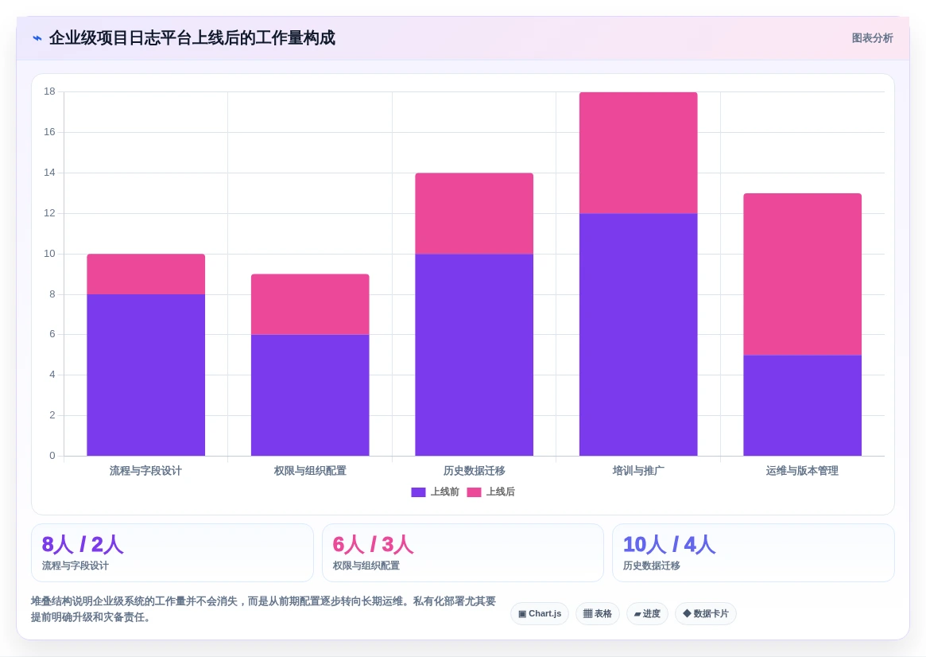
Task: Click the 进度 chip bar icon
Action: tap(637, 615)
